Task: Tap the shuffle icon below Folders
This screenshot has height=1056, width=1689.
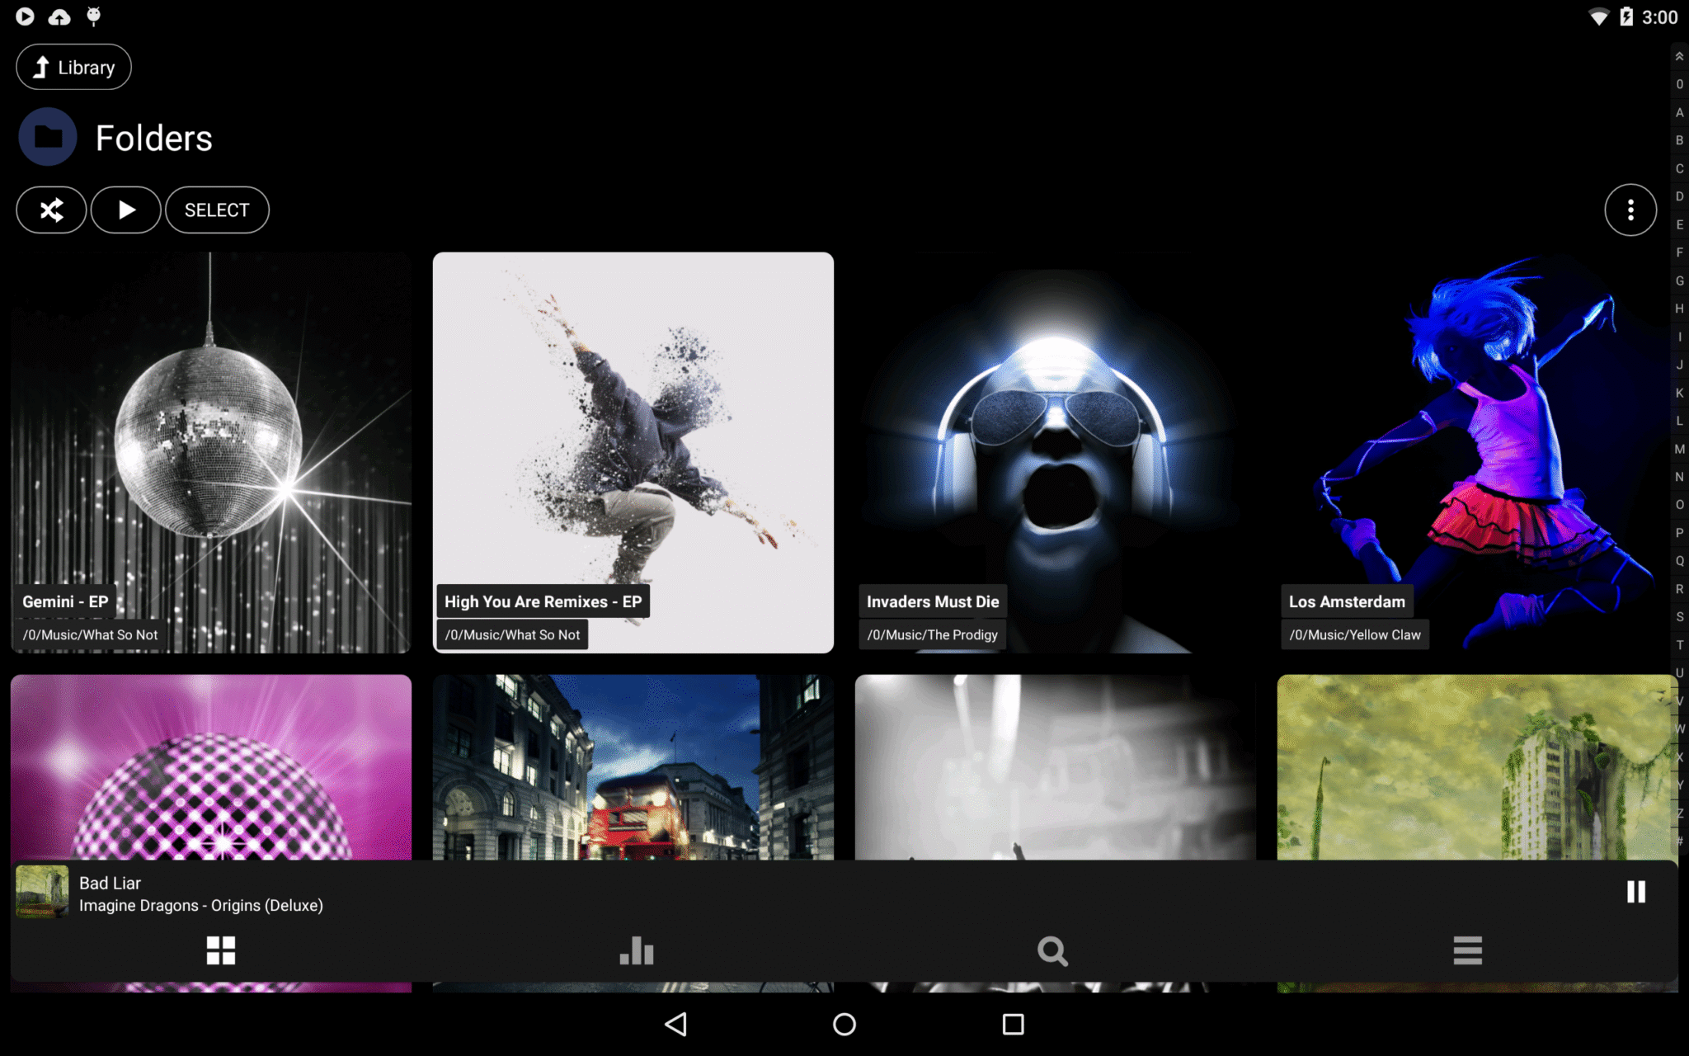Action: pyautogui.click(x=50, y=210)
